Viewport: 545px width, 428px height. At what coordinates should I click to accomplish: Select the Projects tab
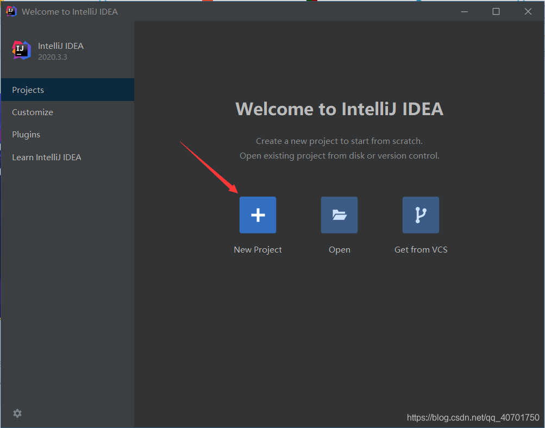pyautogui.click(x=67, y=90)
